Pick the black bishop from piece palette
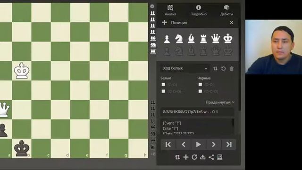This screenshot has width=302, height=170. 191,51
